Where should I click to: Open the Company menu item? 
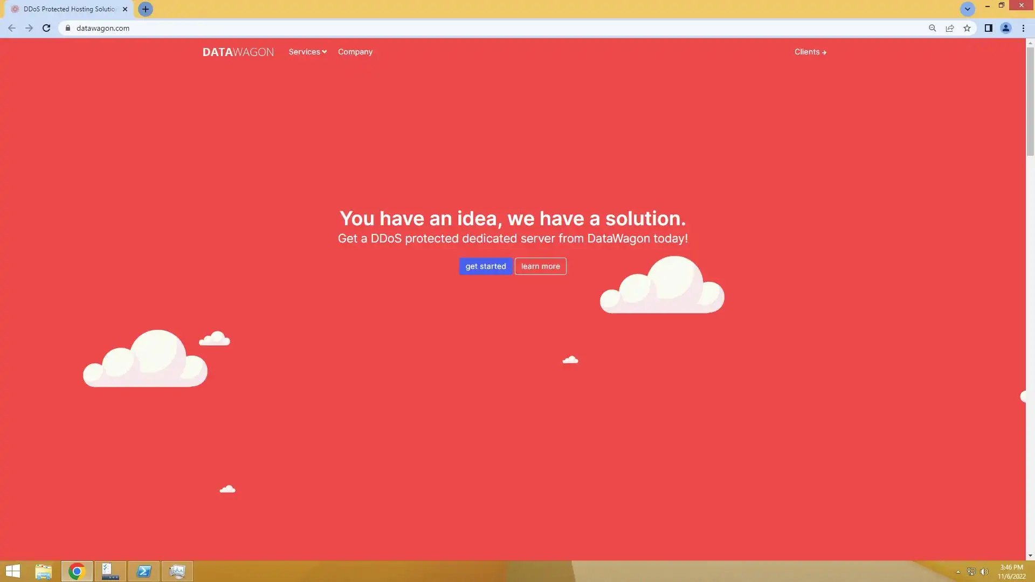pos(355,52)
